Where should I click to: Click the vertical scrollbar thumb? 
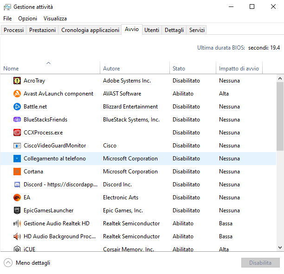click(280, 116)
